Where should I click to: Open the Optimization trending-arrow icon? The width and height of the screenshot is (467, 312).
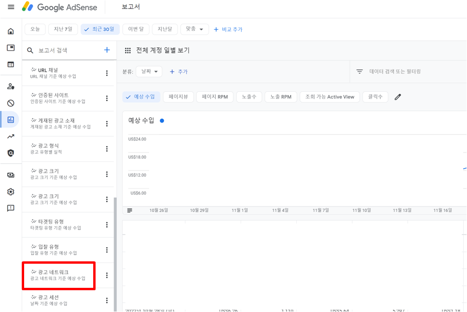click(x=10, y=136)
